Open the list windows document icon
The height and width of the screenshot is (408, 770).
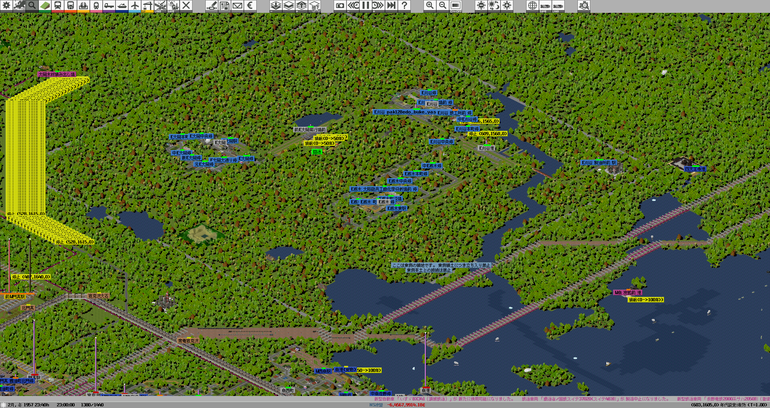point(225,6)
